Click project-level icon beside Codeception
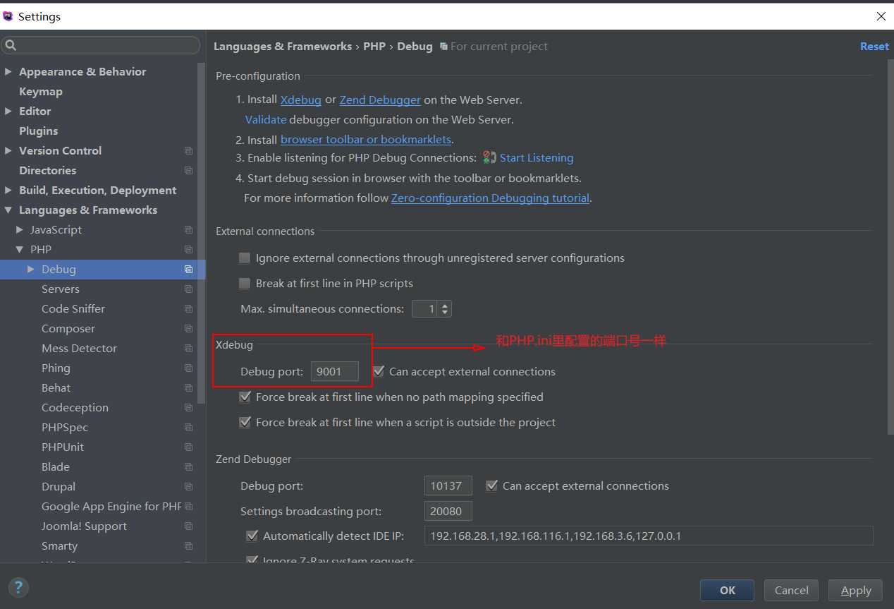The height and width of the screenshot is (609, 894). (x=188, y=407)
